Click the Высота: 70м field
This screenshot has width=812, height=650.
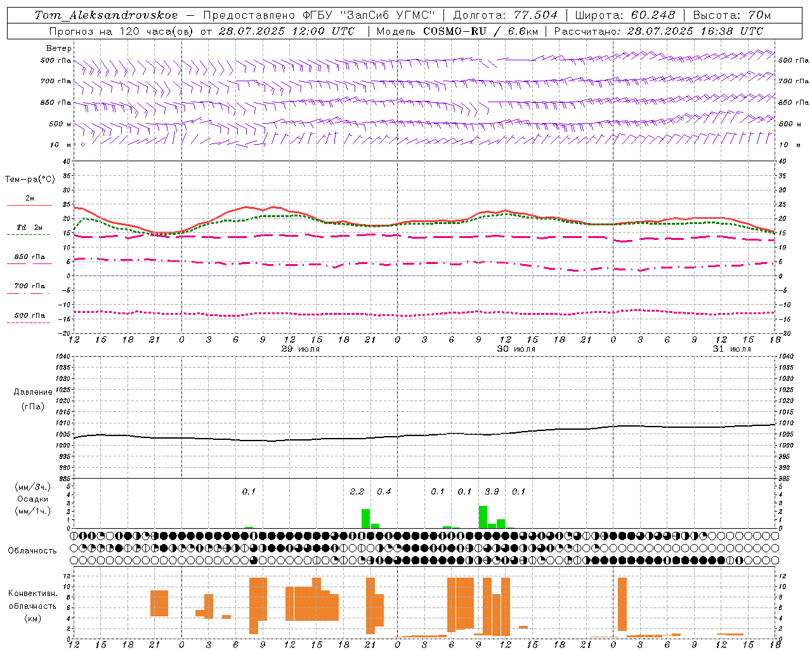point(732,15)
